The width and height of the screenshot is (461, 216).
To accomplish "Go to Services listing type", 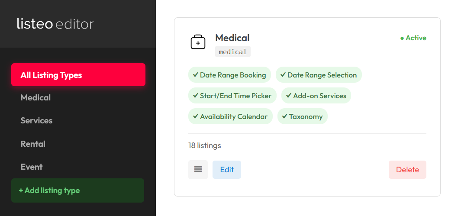I will (x=36, y=121).
